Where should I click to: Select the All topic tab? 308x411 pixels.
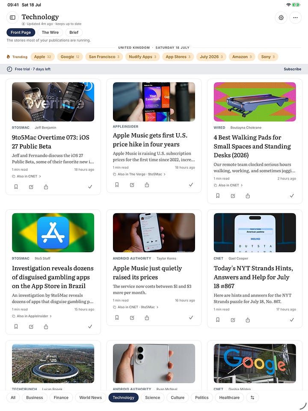click(13, 397)
